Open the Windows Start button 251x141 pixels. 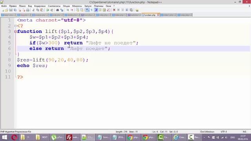click(4, 137)
